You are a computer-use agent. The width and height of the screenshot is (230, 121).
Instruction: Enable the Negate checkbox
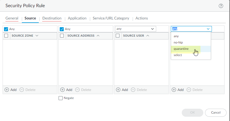61,98
